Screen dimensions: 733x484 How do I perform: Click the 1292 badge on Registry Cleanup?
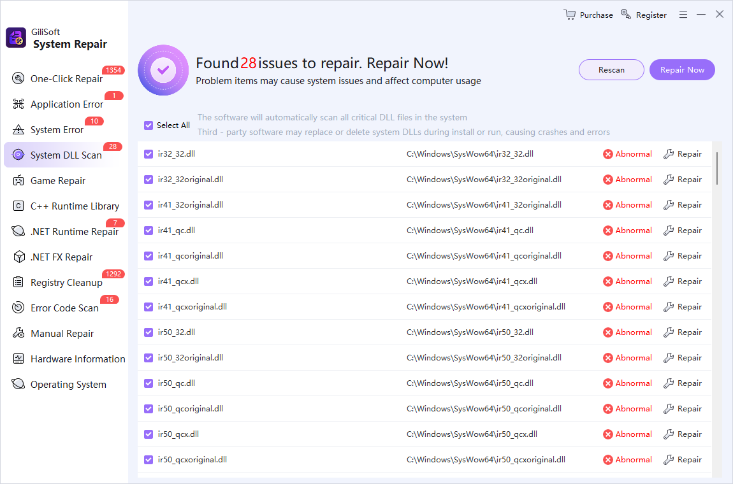pos(113,274)
